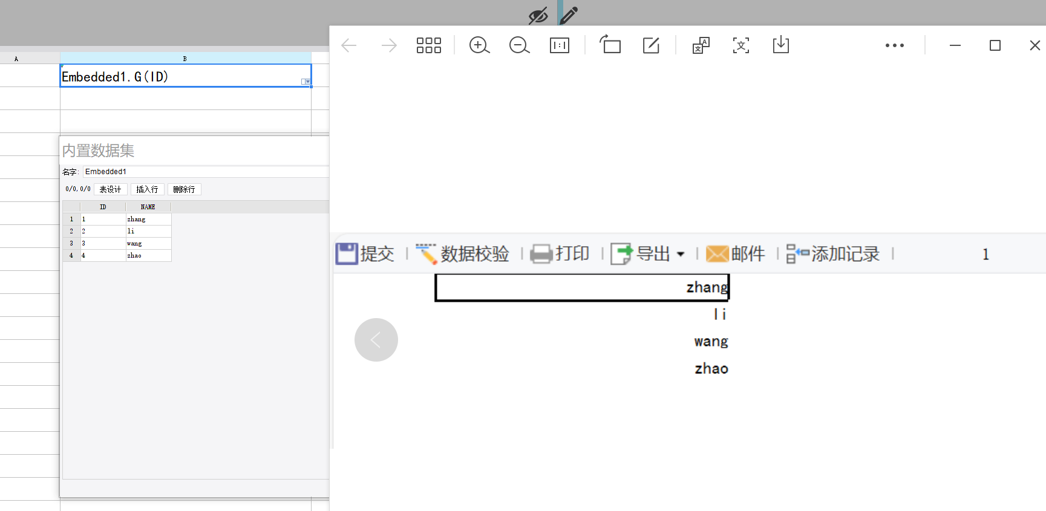Viewport: 1046px width, 511px height.
Task: Click the 打印 print toolbar button
Action: (560, 254)
